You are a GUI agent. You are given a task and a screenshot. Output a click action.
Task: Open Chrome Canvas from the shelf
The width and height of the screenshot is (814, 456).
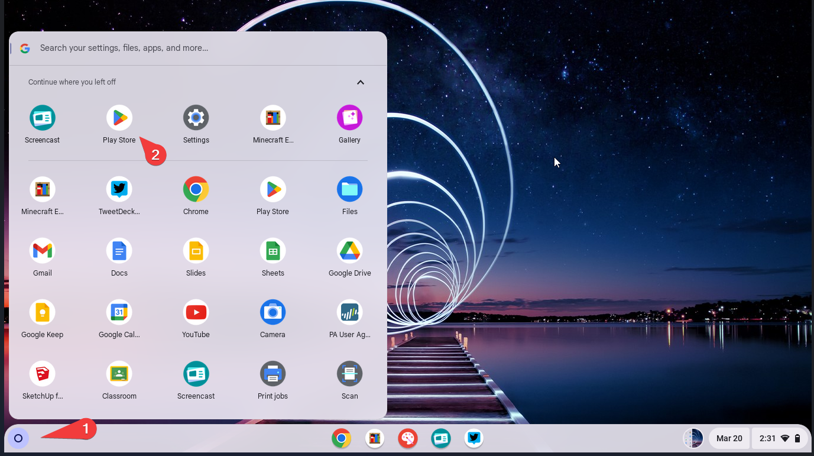pos(407,438)
